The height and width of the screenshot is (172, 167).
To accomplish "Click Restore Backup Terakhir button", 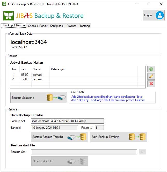I will (59, 137).
